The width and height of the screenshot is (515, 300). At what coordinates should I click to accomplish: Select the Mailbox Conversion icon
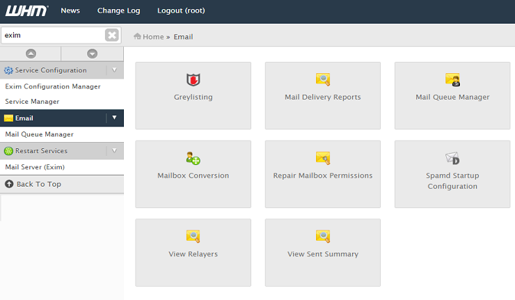[193, 158]
